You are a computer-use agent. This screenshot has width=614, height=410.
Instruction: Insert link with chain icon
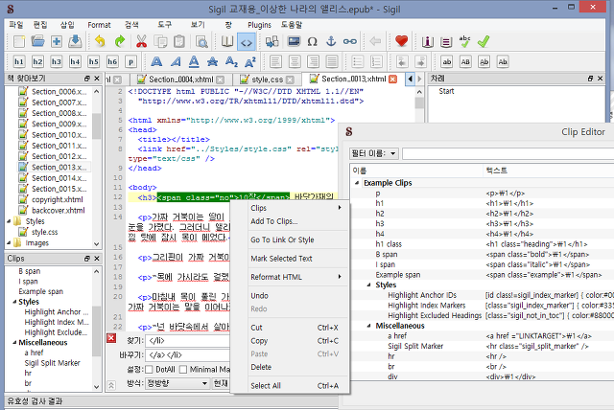[x=349, y=41]
